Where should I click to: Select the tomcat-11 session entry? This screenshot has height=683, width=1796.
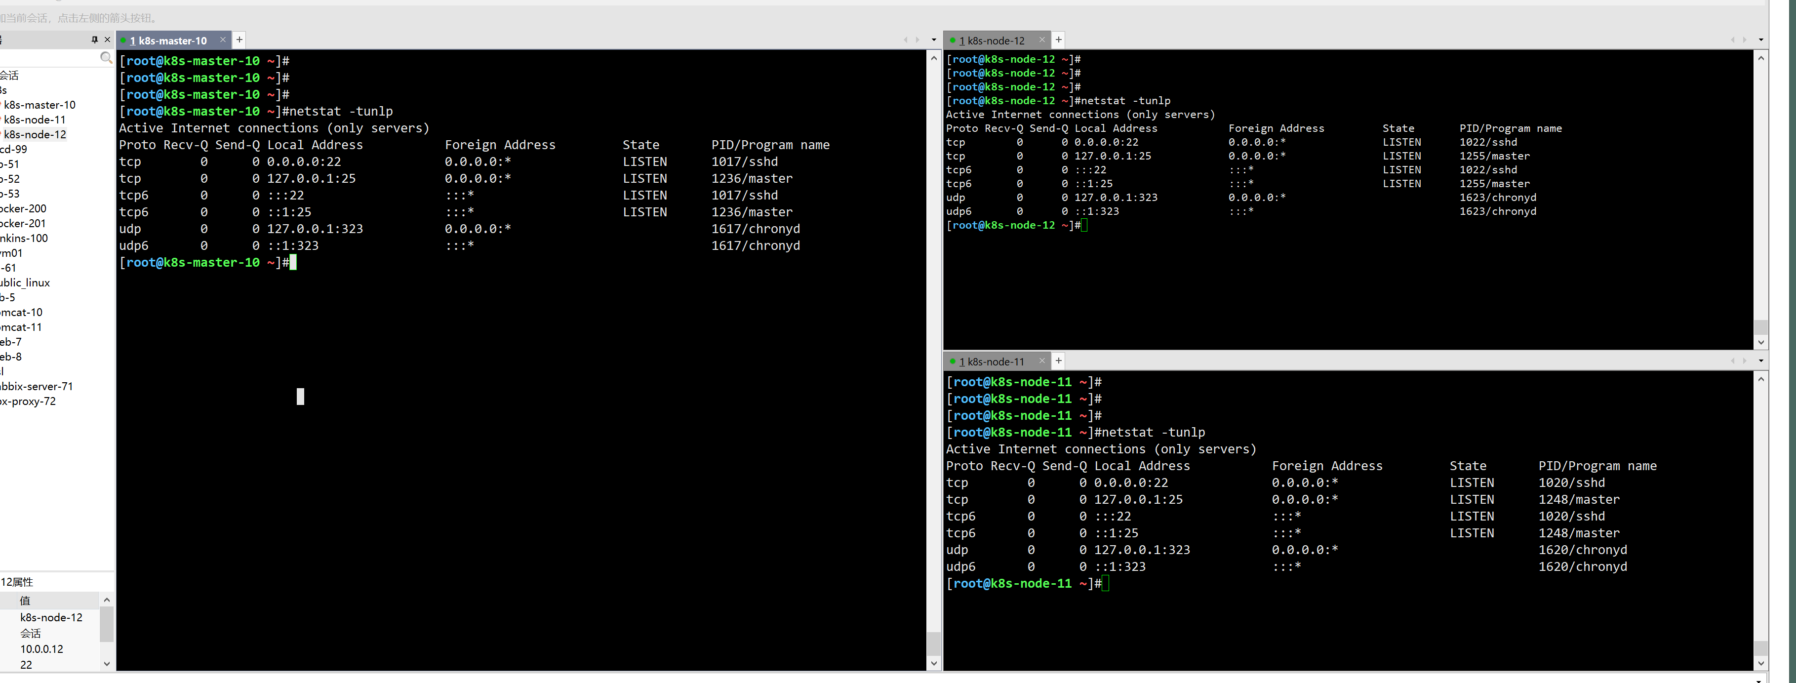point(21,327)
